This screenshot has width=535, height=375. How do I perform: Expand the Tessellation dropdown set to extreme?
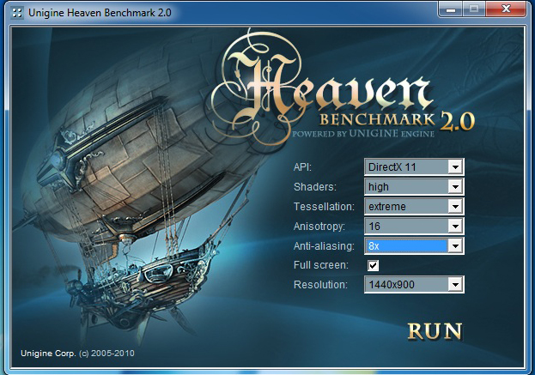[x=414, y=207]
